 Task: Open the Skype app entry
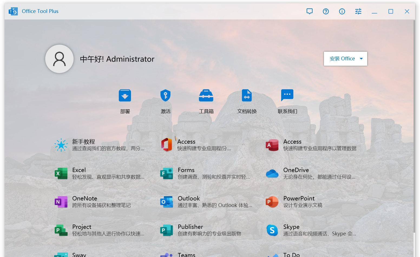[x=291, y=227]
